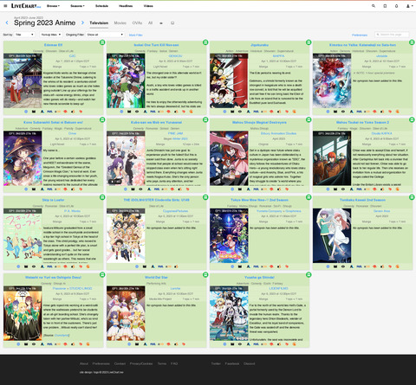The image size is (416, 385).
Task: Switch to the Movies tab
Action: pos(120,22)
